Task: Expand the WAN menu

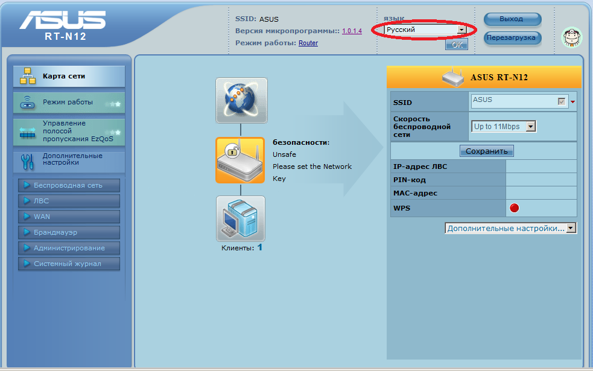Action: 69,217
